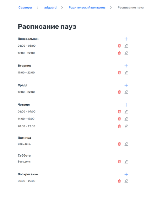The width and height of the screenshot is (157, 209).
Task: Add a pause interval for Среда
Action: tap(126, 85)
